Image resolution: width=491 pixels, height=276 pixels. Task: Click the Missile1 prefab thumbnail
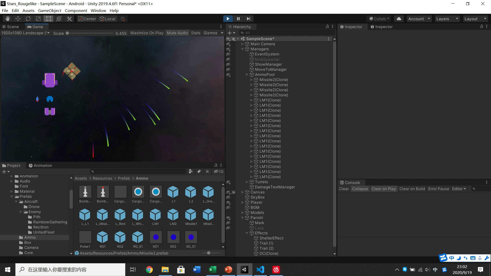[x=191, y=215]
